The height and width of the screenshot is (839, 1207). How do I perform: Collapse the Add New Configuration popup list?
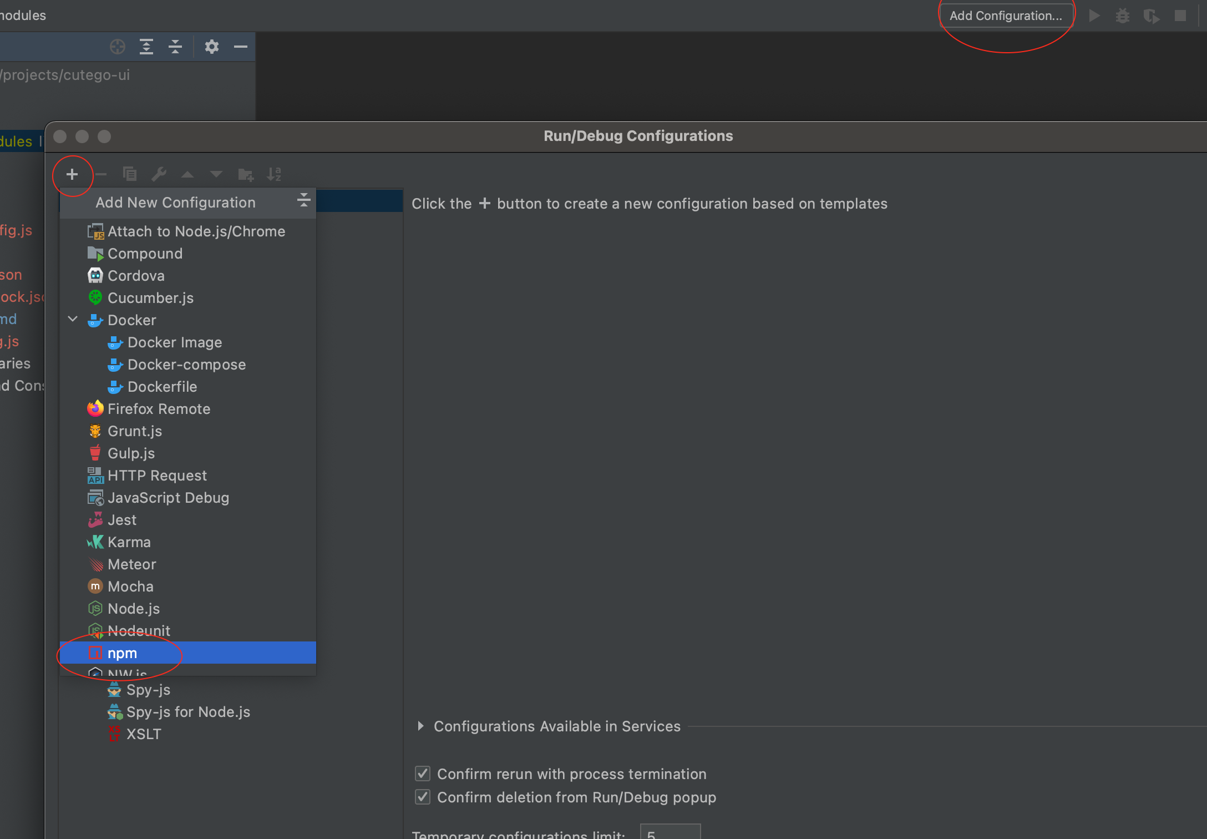tap(303, 200)
